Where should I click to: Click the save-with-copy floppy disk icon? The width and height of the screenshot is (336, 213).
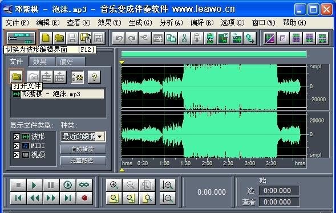click(86, 38)
